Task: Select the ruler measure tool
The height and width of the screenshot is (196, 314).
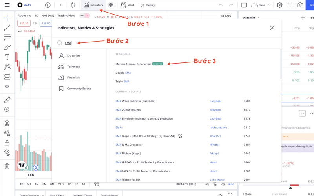Action: point(7,100)
